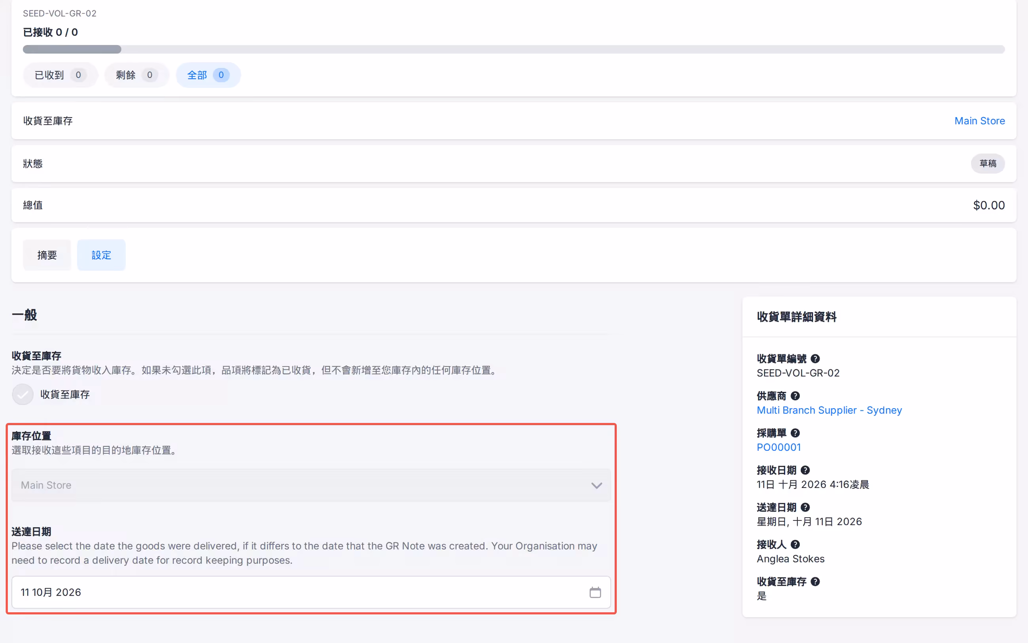This screenshot has height=643, width=1028.
Task: Click help icon beside 送達日期 in details panel
Action: [805, 507]
